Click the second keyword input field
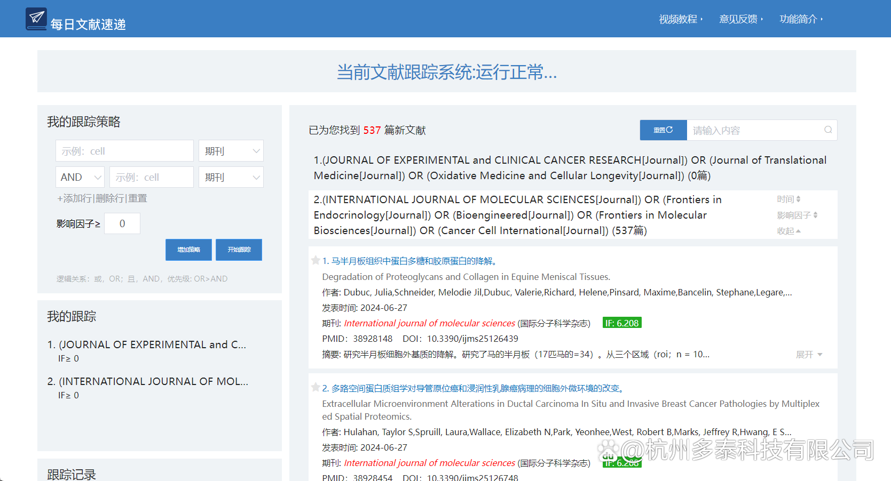The image size is (891, 481). click(152, 177)
